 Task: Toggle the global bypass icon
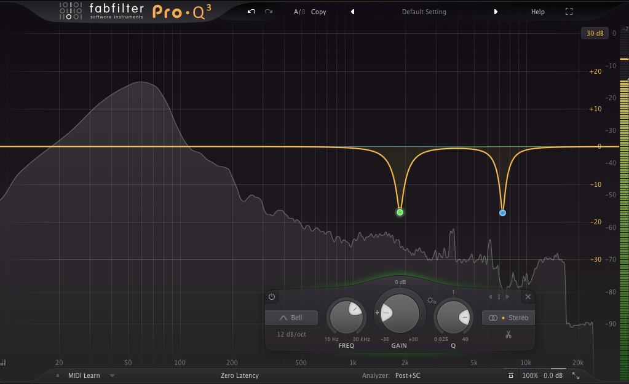coord(511,375)
